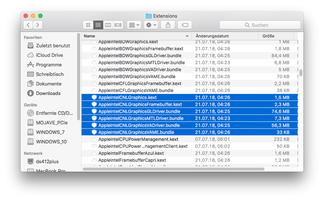
Task: Switch to cover flow view
Action: tap(118, 25)
